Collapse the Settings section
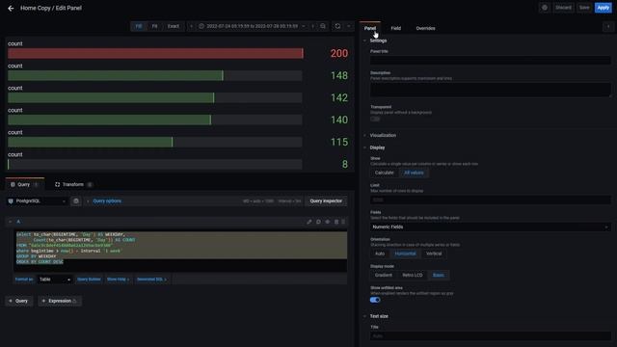Image resolution: width=617 pixels, height=347 pixels. (x=378, y=40)
